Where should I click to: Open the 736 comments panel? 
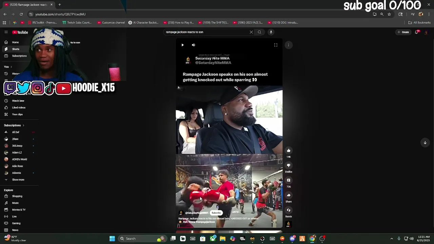pyautogui.click(x=289, y=180)
